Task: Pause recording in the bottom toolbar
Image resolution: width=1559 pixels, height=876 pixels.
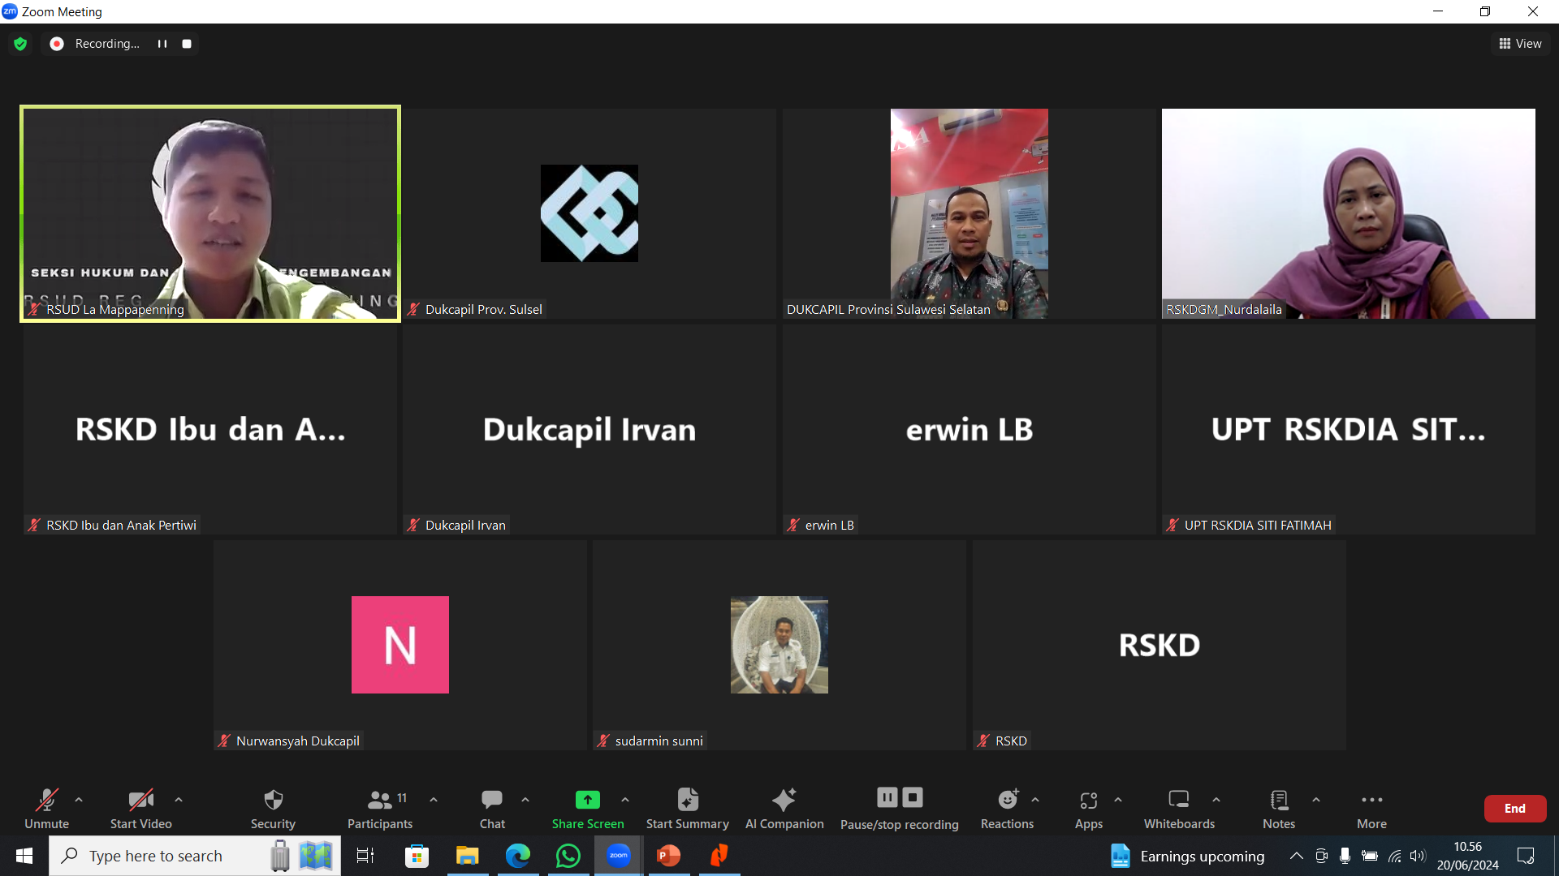Action: [887, 798]
